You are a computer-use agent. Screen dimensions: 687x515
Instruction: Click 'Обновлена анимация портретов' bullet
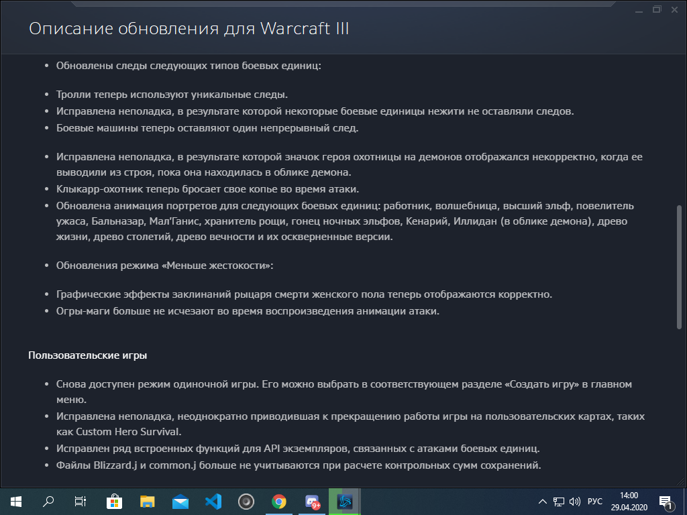pos(346,221)
